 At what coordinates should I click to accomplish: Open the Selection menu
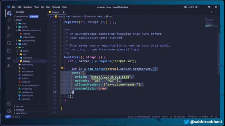[28, 7]
